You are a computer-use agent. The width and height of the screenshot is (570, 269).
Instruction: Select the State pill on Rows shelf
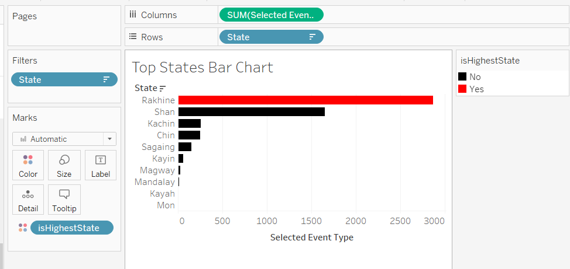coord(263,37)
